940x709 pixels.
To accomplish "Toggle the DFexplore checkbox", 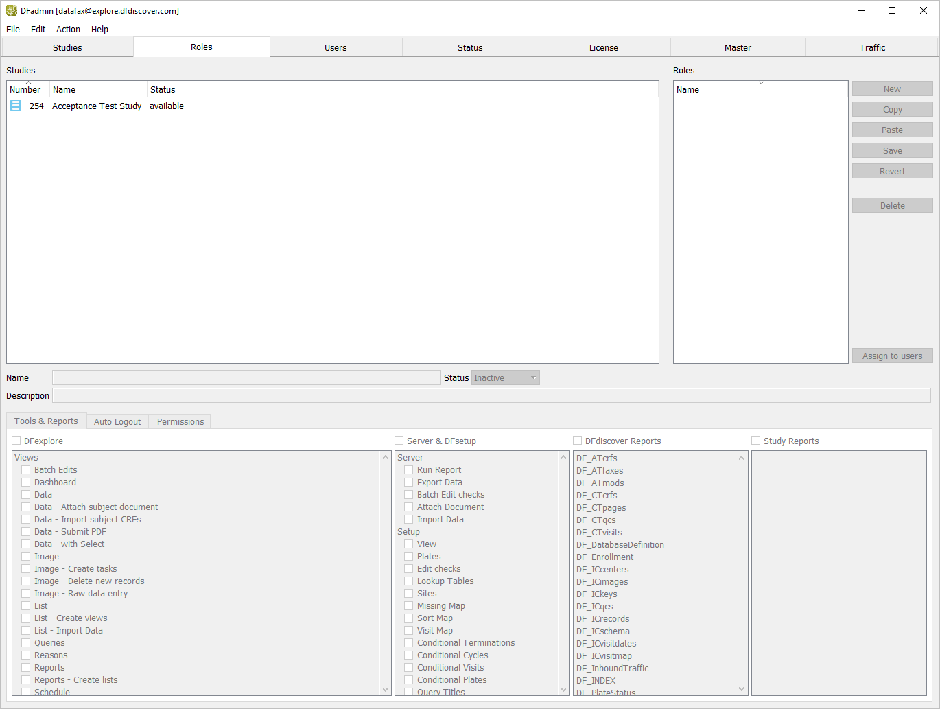I will tap(16, 441).
